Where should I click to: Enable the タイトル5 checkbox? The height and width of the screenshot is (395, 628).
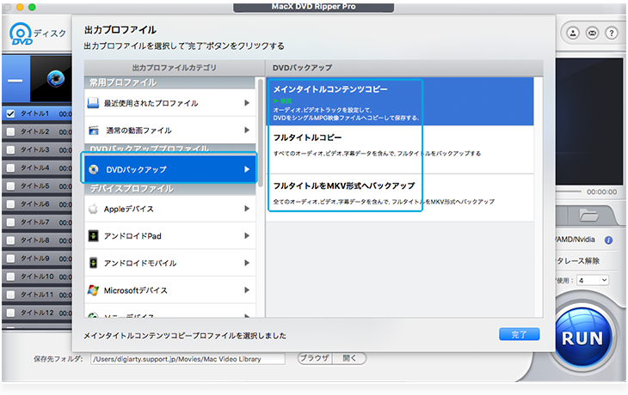tap(10, 185)
